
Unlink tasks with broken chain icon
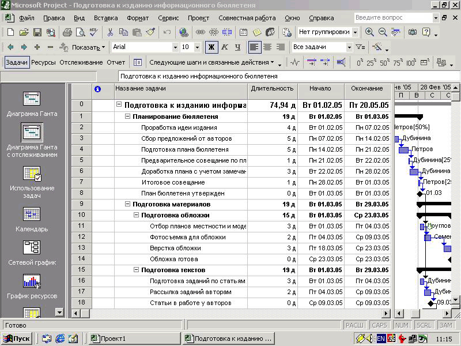pyautogui.click(x=214, y=32)
